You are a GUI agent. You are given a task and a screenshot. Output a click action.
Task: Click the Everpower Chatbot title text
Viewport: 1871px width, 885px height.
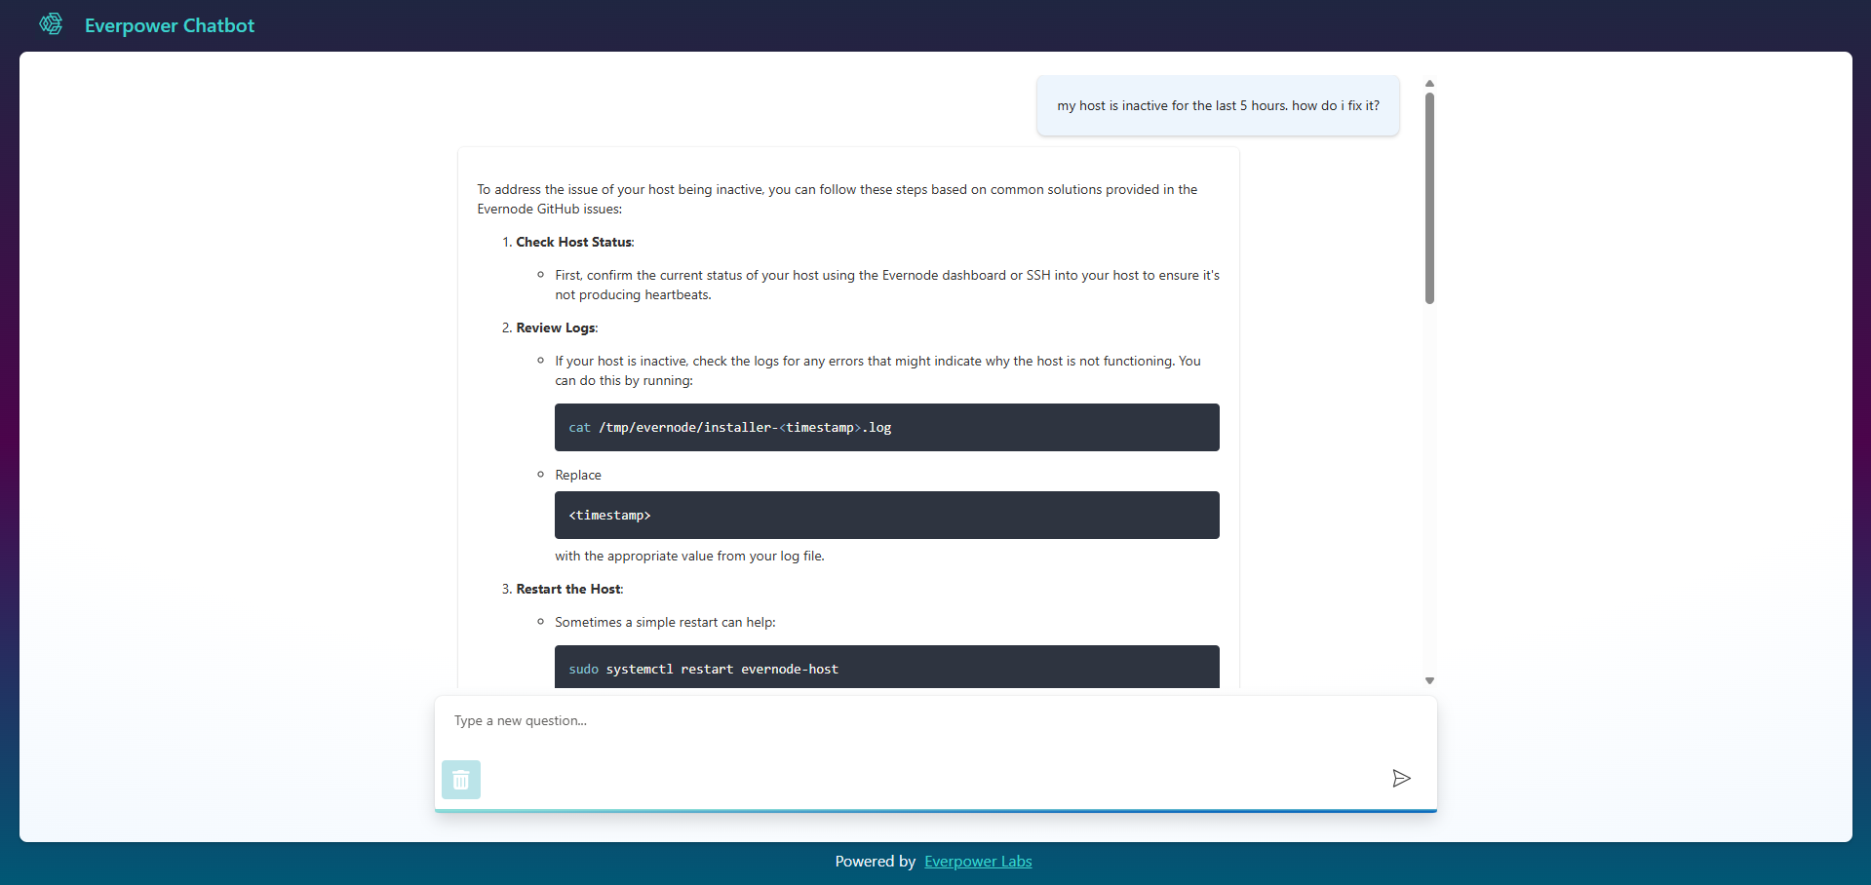pos(169,24)
